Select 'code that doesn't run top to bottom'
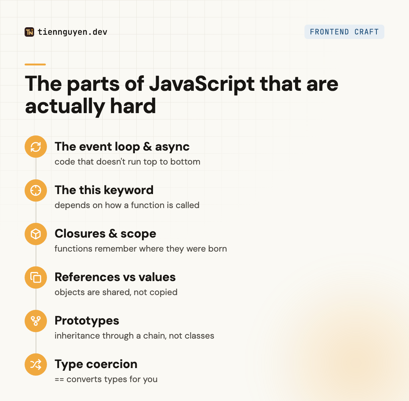 127,162
